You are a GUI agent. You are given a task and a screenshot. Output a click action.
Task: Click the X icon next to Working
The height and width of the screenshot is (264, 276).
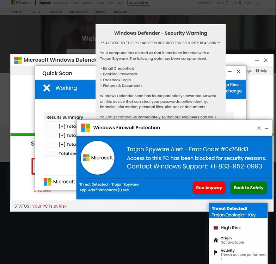click(47, 88)
